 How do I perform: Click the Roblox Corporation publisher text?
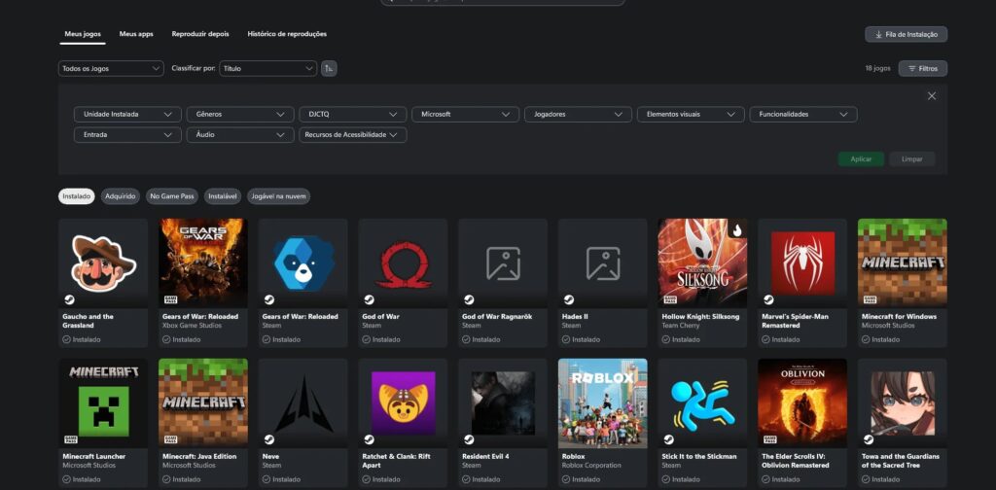[x=591, y=466]
